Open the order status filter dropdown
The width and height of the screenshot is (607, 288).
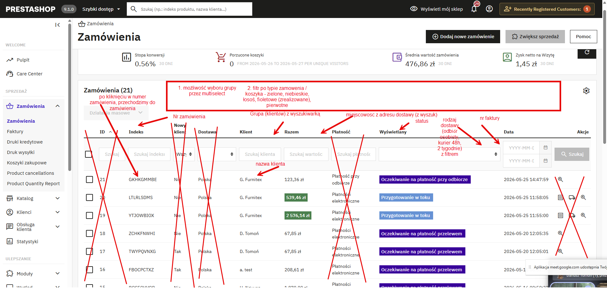[439, 154]
